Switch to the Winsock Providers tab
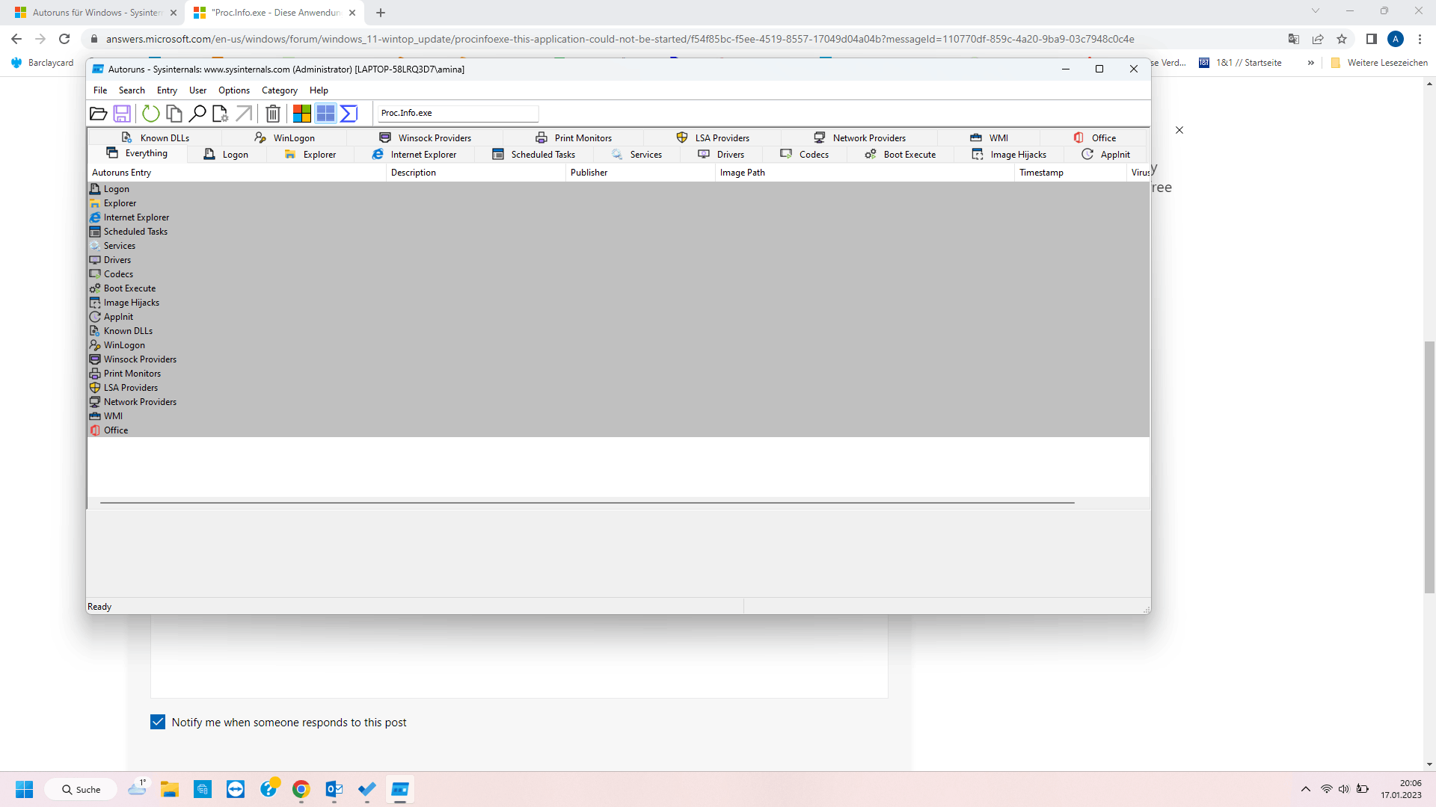The width and height of the screenshot is (1436, 807). (425, 138)
